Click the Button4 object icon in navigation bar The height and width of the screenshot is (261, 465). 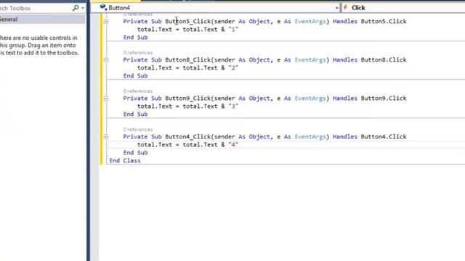[103, 7]
